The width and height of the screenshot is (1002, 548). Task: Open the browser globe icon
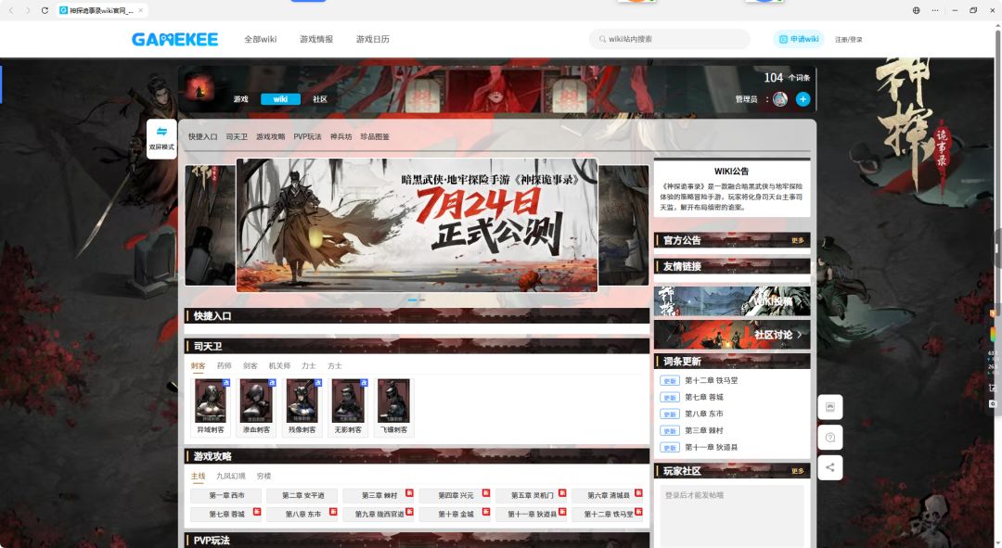click(x=916, y=10)
